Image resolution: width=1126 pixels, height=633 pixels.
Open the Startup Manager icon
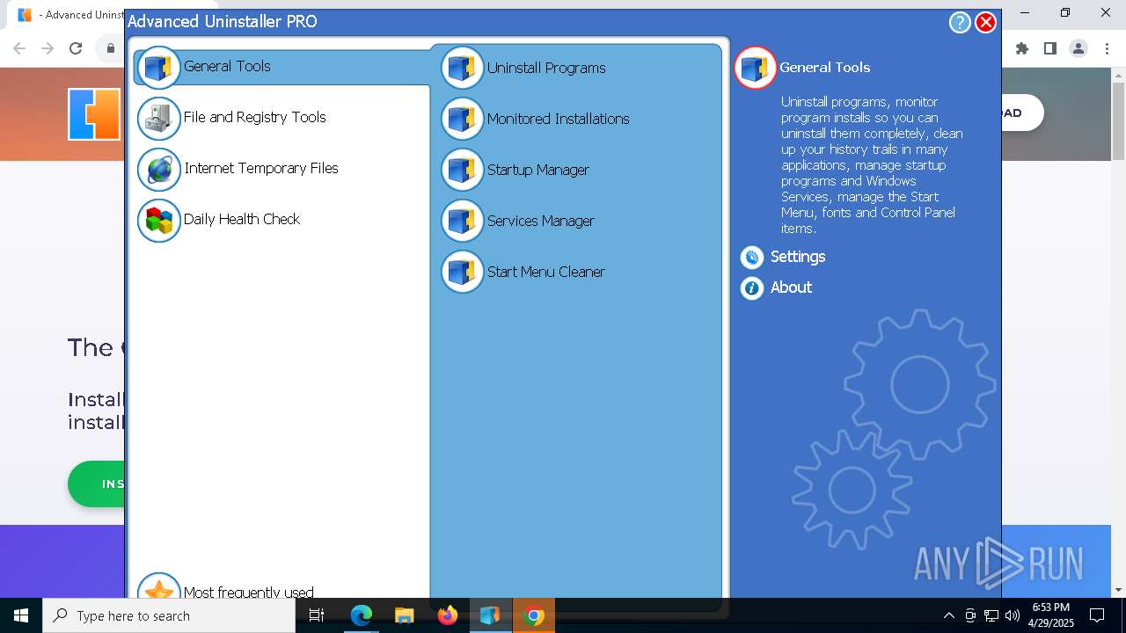(462, 170)
